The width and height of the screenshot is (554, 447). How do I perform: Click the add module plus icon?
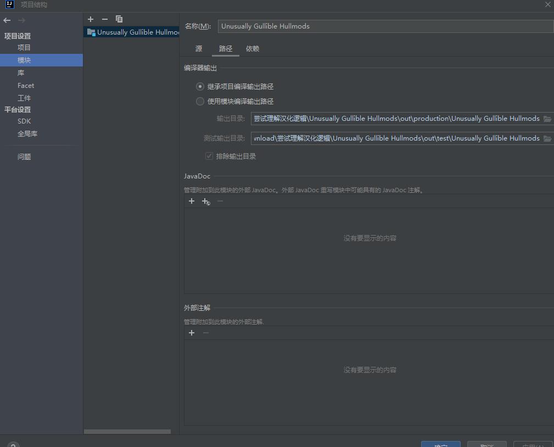coord(91,19)
